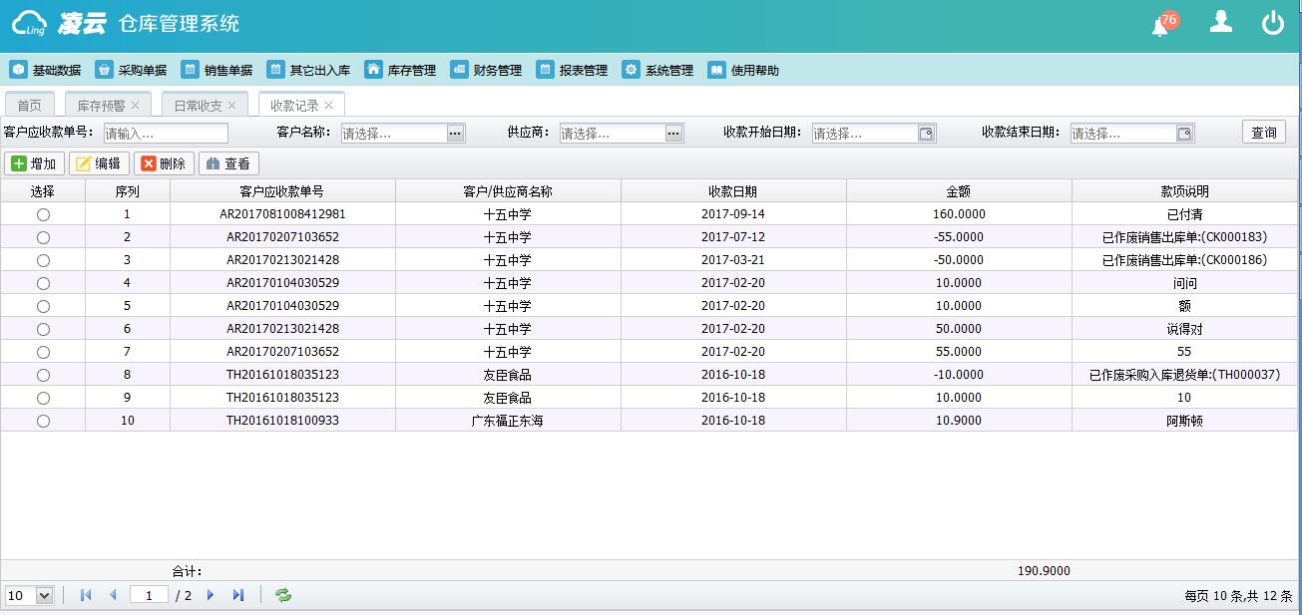Close the 库存预警 tab
The width and height of the screenshot is (1302, 615).
[136, 105]
